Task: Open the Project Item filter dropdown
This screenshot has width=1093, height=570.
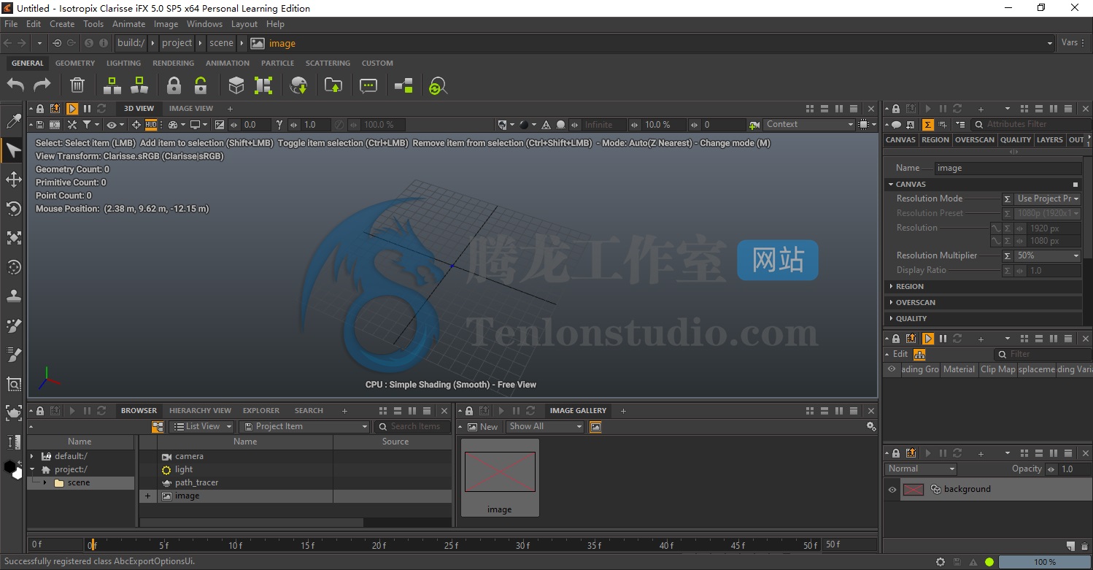Action: point(305,426)
